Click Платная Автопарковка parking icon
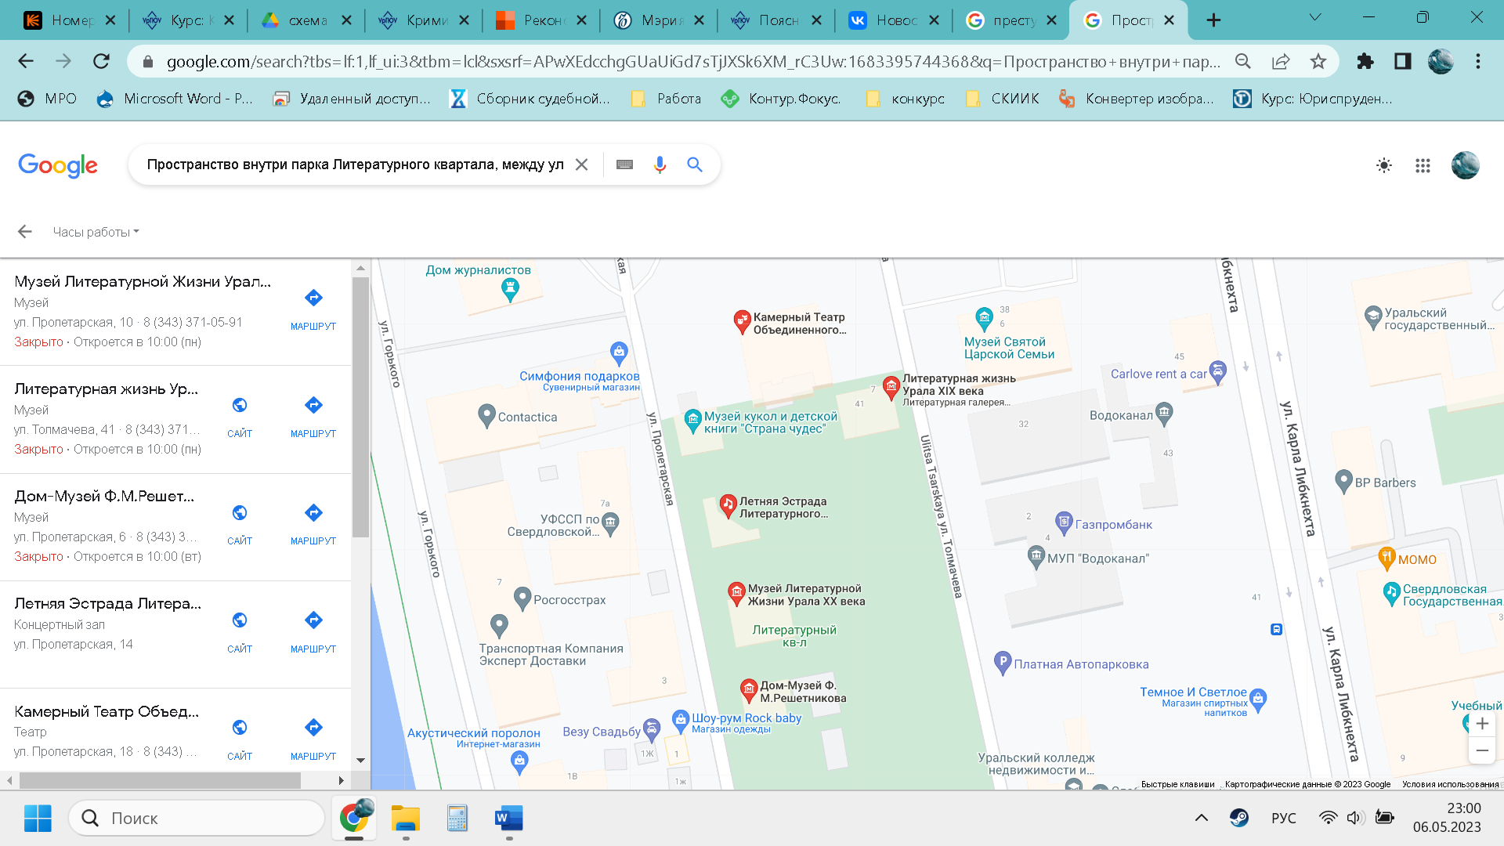This screenshot has height=846, width=1504. pyautogui.click(x=1002, y=663)
